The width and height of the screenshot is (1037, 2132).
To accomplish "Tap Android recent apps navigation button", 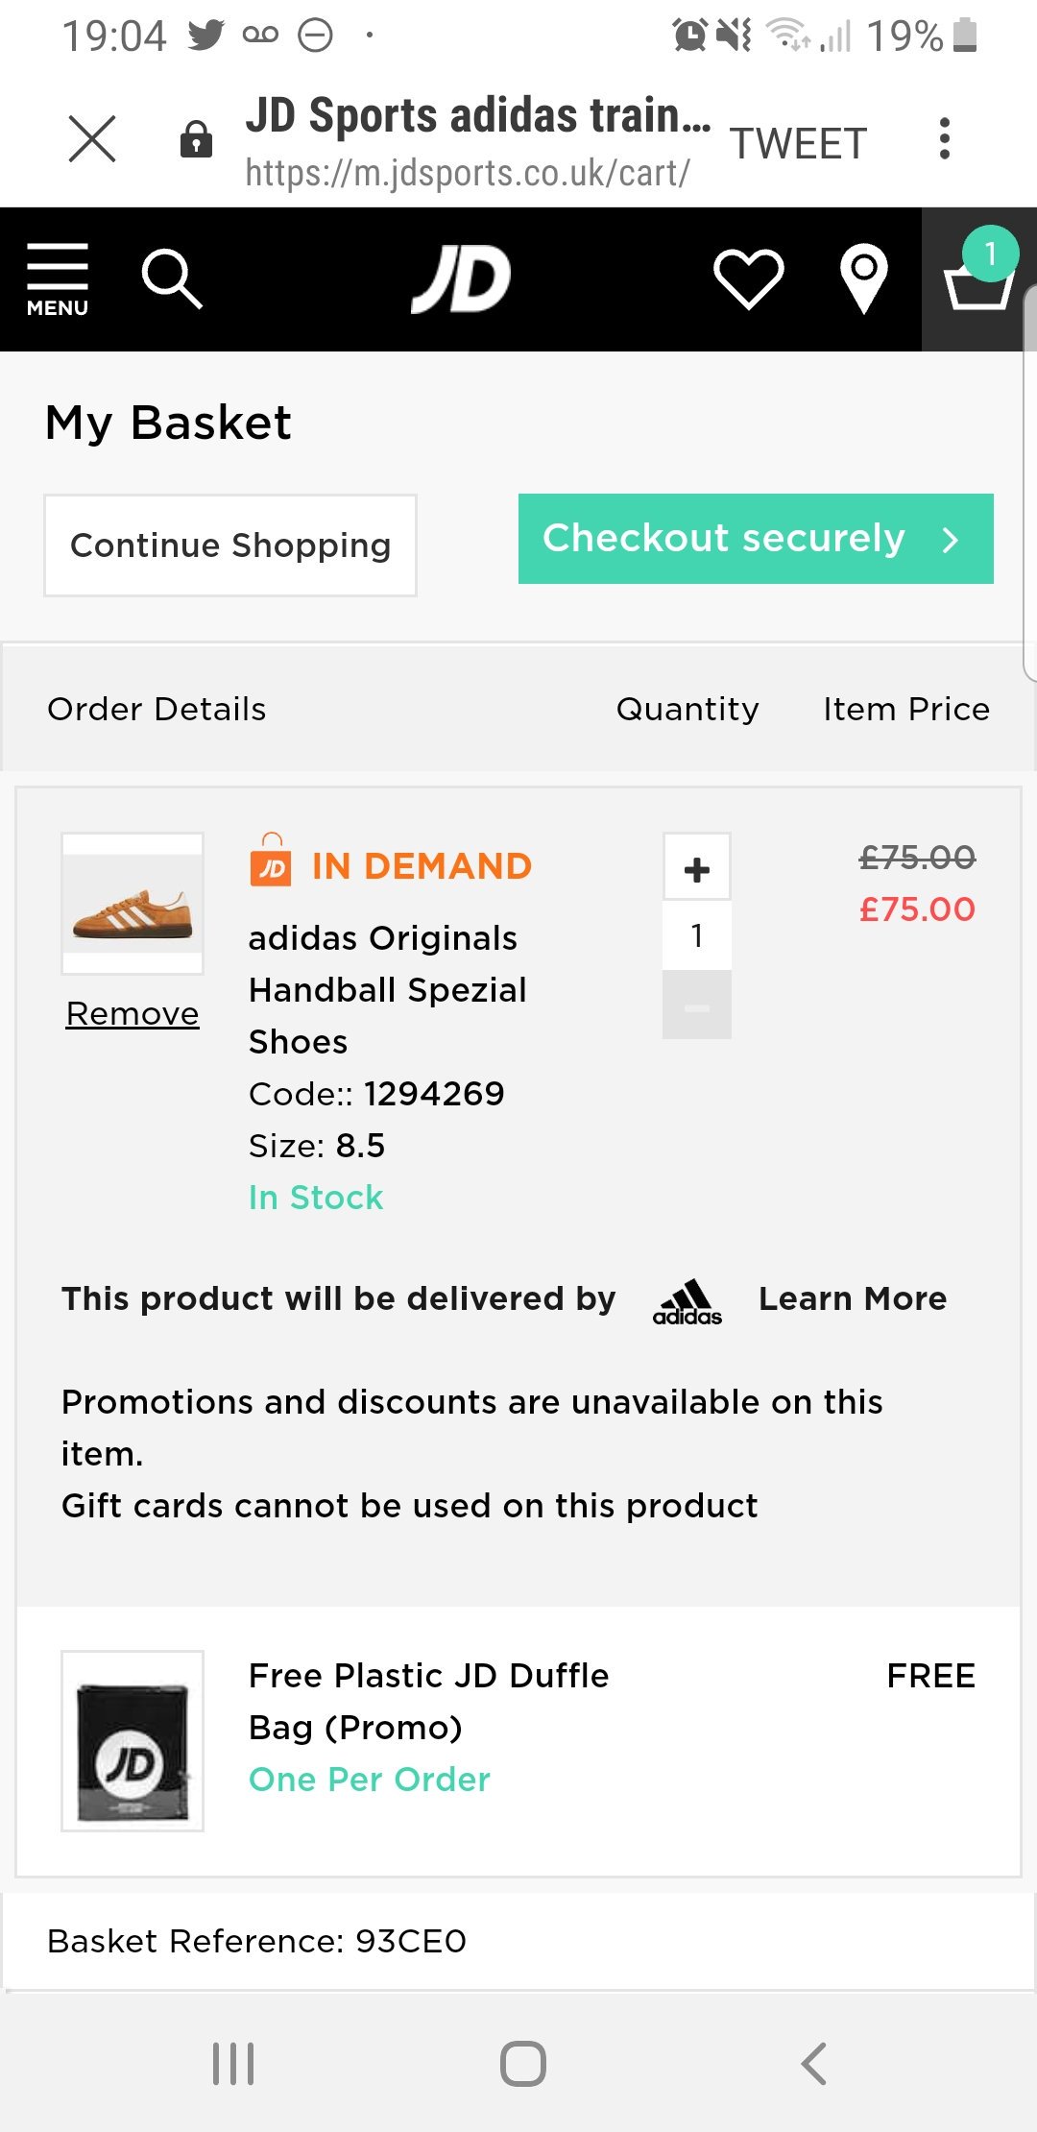I will (233, 2063).
